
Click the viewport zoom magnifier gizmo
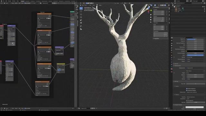point(151,15)
